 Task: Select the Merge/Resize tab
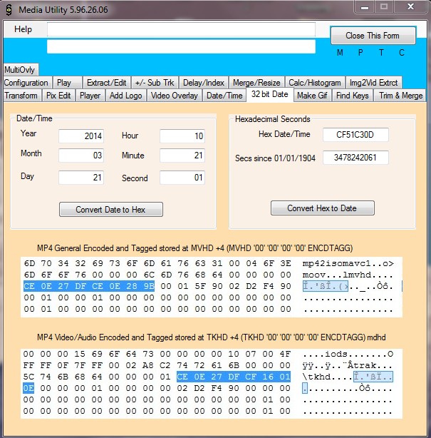tap(256, 83)
